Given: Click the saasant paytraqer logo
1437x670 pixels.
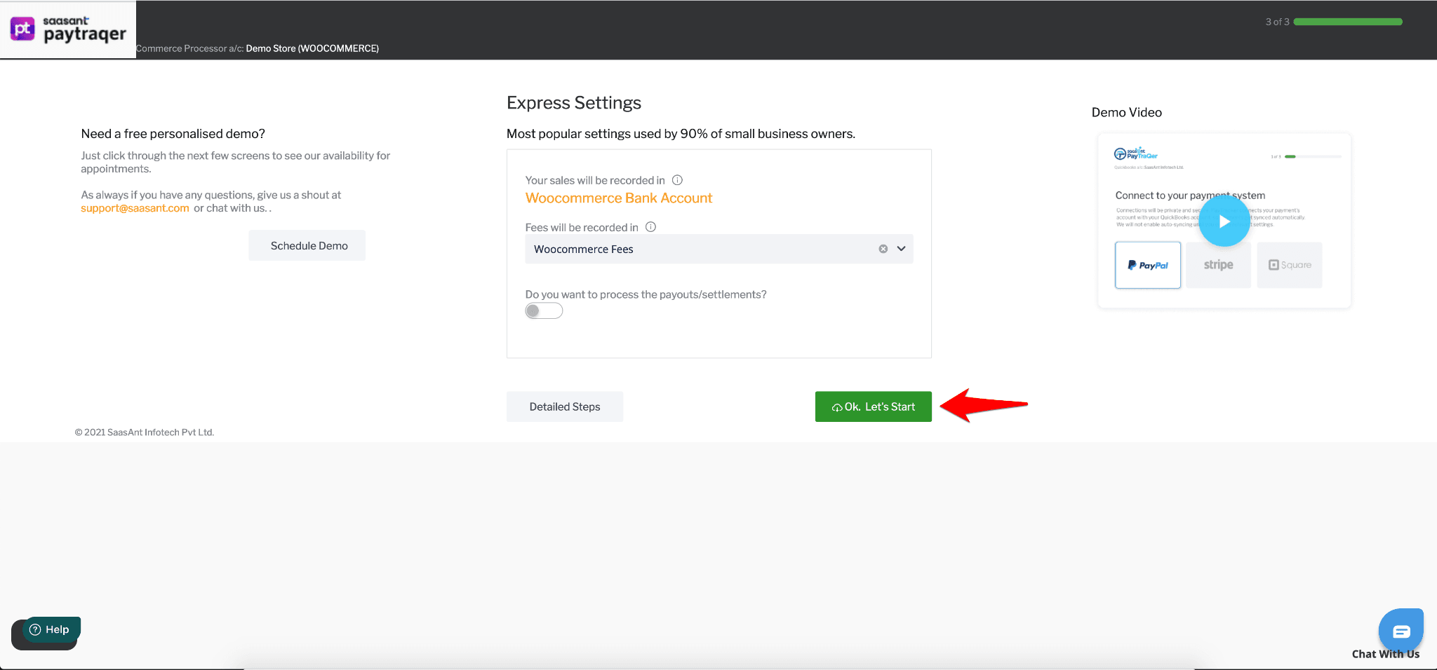Looking at the screenshot, I should pyautogui.click(x=68, y=29).
